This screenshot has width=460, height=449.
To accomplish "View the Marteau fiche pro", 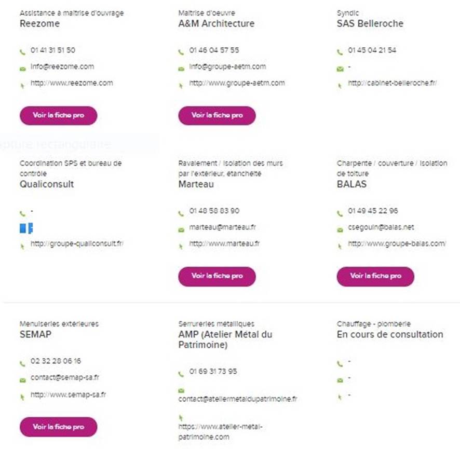I will (217, 276).
